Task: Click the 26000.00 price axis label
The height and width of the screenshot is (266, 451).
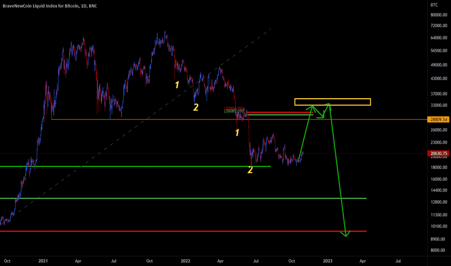Action: [x=439, y=130]
